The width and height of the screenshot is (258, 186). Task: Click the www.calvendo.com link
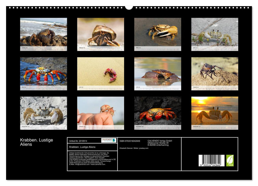point(98,165)
